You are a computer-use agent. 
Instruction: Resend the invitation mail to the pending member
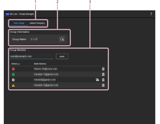click(x=97, y=80)
